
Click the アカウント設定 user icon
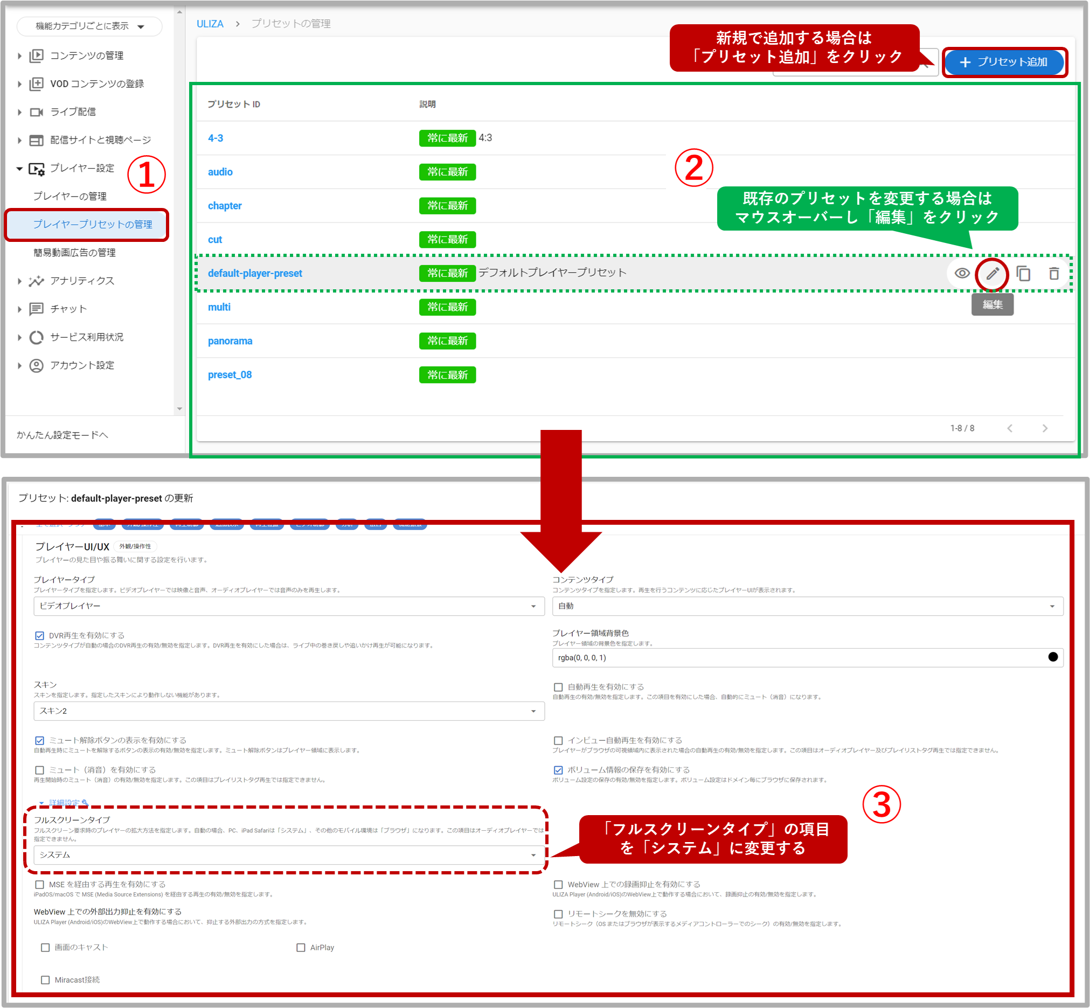(36, 365)
